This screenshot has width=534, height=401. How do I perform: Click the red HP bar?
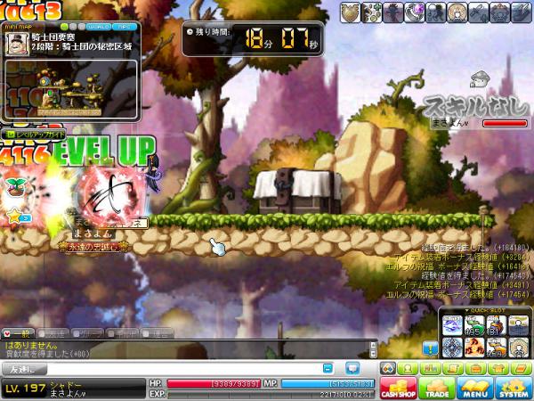tap(214, 383)
